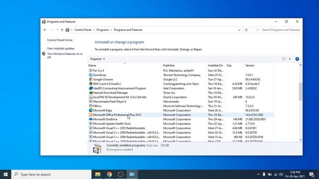Click the 295 MB size cell
319x179 pixels.
click(237, 97)
